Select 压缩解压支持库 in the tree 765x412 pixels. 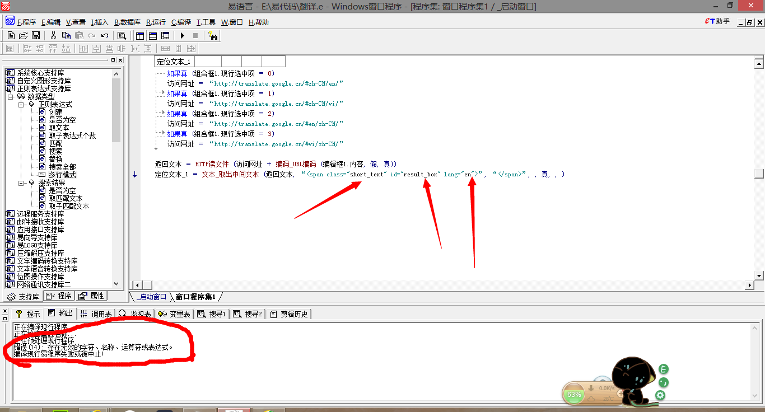(x=40, y=253)
